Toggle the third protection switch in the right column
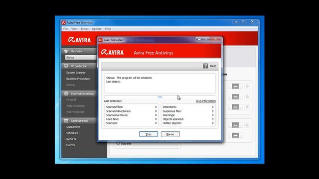Image resolution: width=319 pixels, height=179 pixels. click(235, 107)
